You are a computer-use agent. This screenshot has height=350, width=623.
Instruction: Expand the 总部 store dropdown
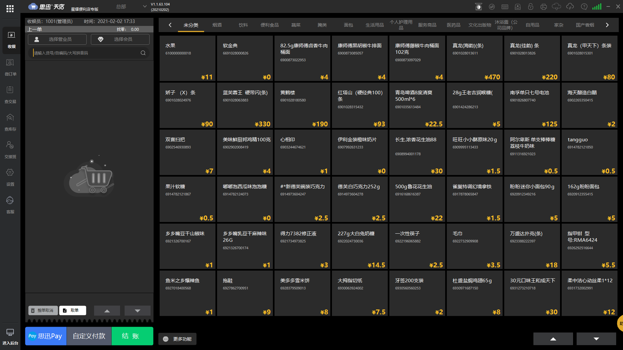pyautogui.click(x=131, y=6)
